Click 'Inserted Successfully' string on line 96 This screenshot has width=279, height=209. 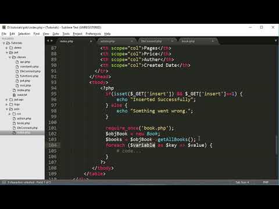[163, 99]
